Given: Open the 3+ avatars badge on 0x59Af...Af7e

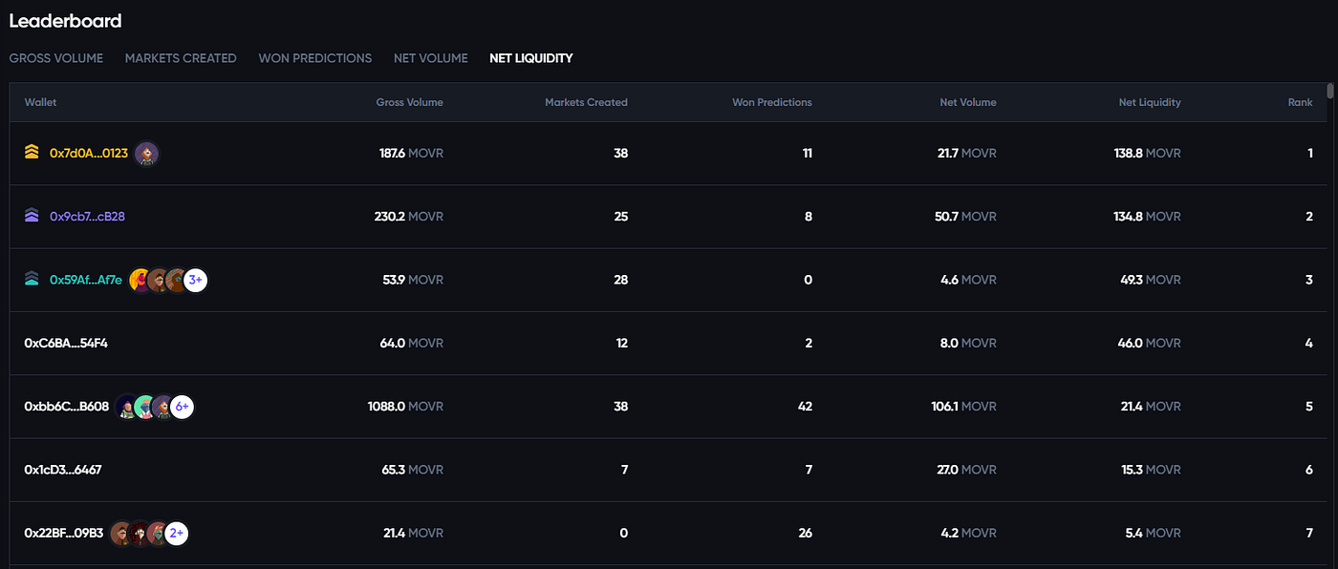Looking at the screenshot, I should coord(196,280).
